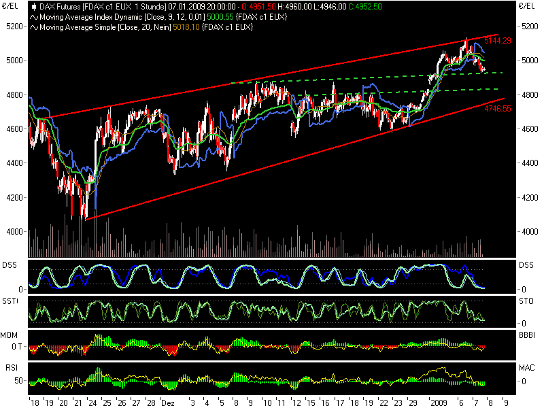Toggle the SSTI panel label

pyautogui.click(x=10, y=302)
